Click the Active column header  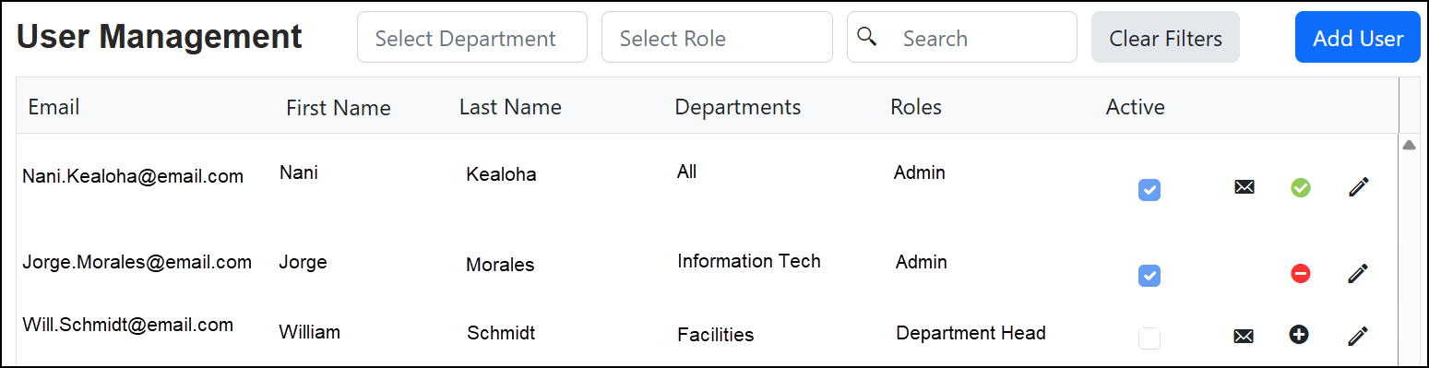1136,107
